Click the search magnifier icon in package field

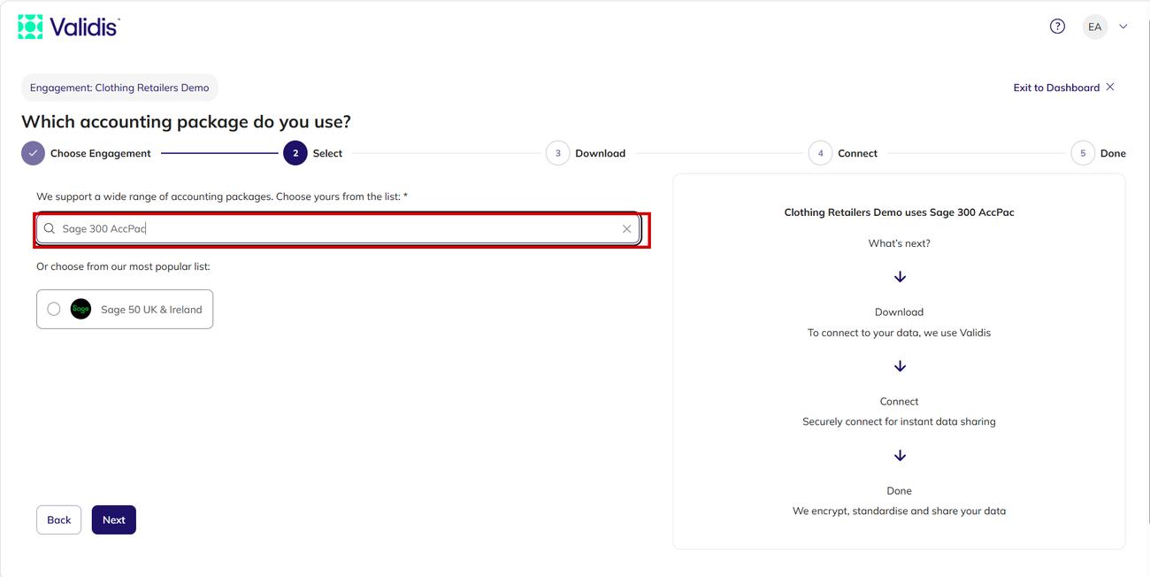(x=50, y=228)
